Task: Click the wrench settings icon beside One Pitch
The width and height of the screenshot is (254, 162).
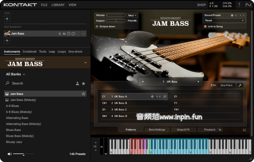Action: [x=240, y=85]
